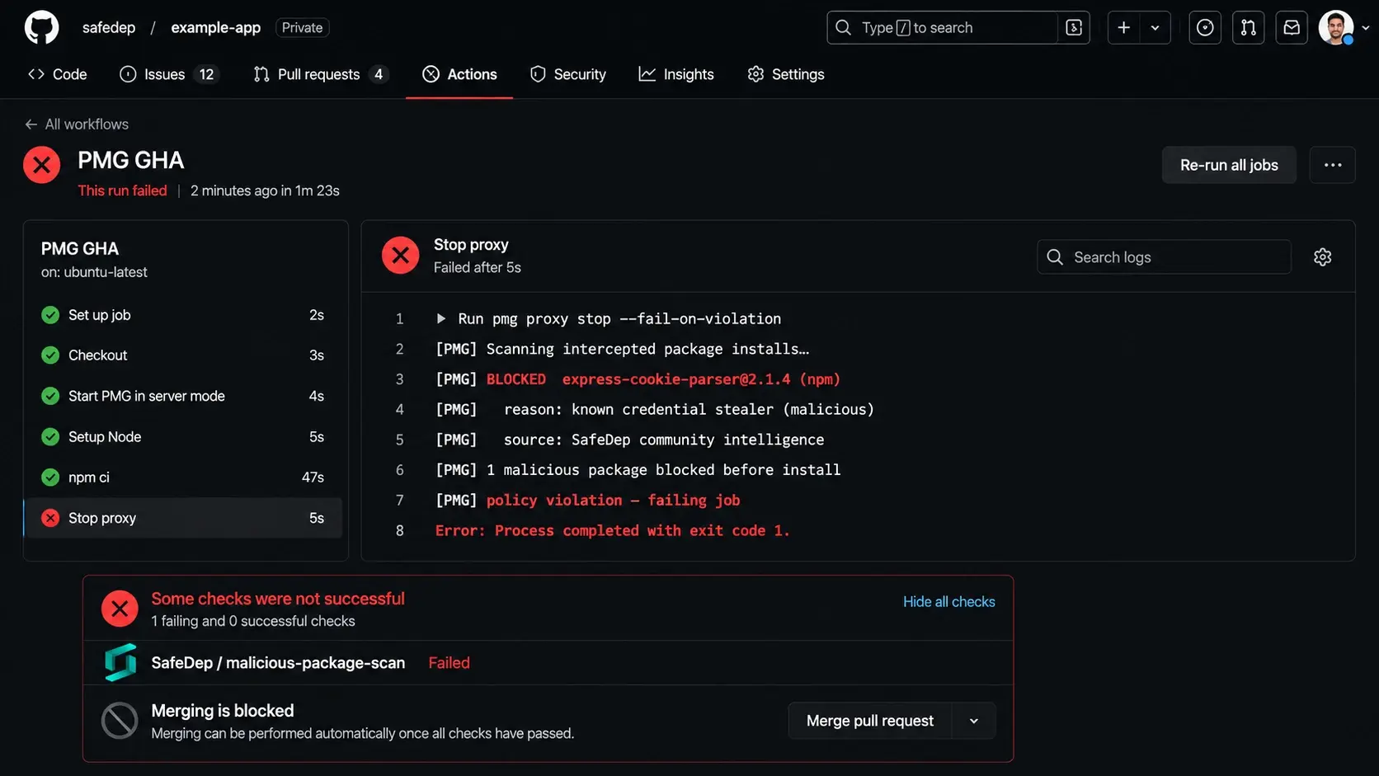This screenshot has height=776, width=1379.
Task: Click green check icon next to Set up job
Action: pos(50,314)
